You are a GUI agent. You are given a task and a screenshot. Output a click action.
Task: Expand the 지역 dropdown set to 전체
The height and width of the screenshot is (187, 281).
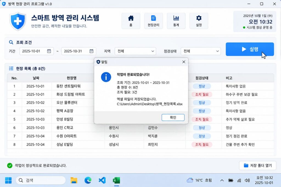[135, 51]
